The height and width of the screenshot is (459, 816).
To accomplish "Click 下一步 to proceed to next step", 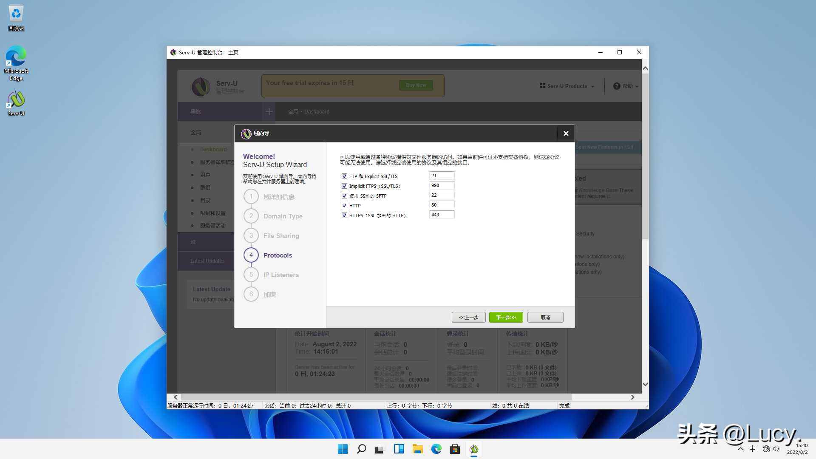I will 505,317.
